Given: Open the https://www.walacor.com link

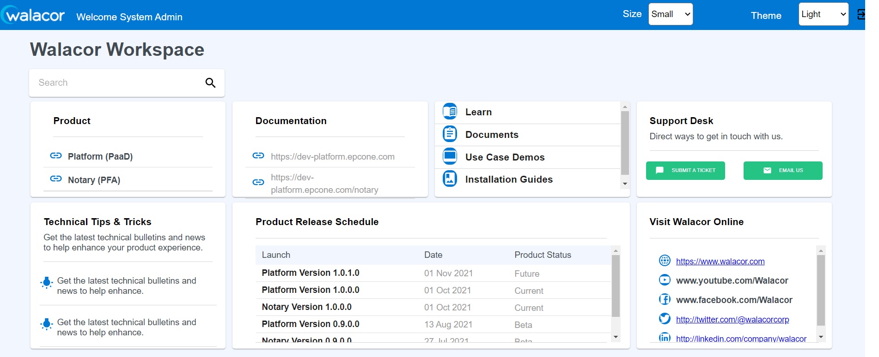Looking at the screenshot, I should point(720,262).
